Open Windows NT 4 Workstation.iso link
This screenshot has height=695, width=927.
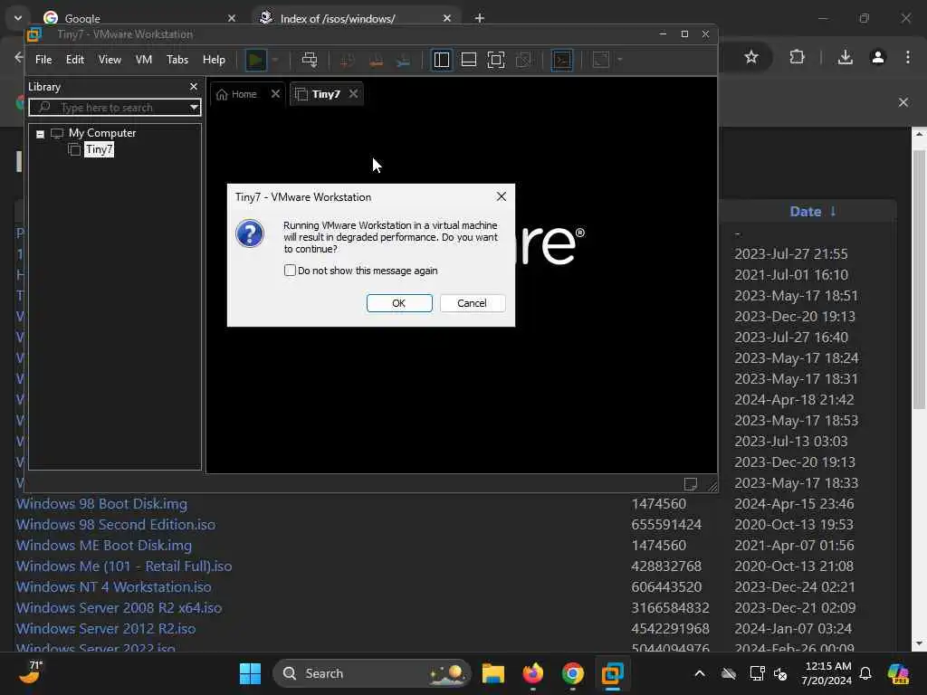pos(113,586)
